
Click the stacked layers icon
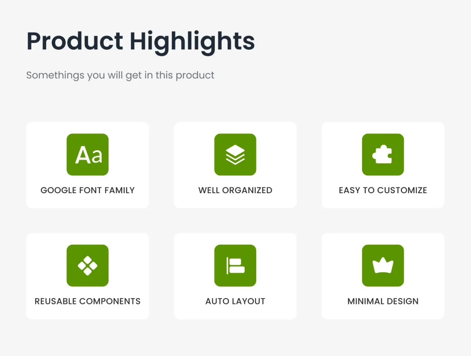coord(235,155)
